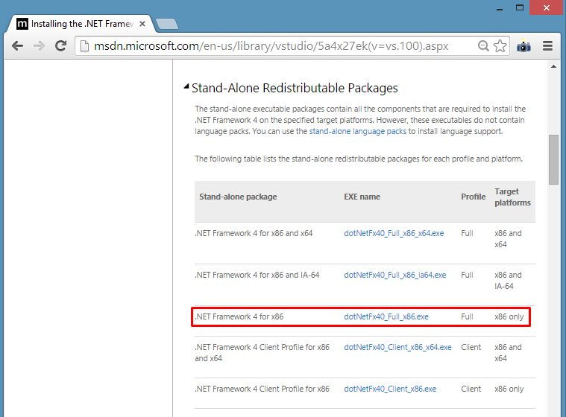Click the MSDN favicon on the tab
Screen dimensions: 566x417
22,24
